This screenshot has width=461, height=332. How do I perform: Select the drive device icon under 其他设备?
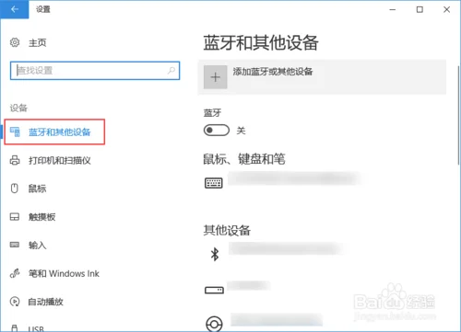point(214,290)
